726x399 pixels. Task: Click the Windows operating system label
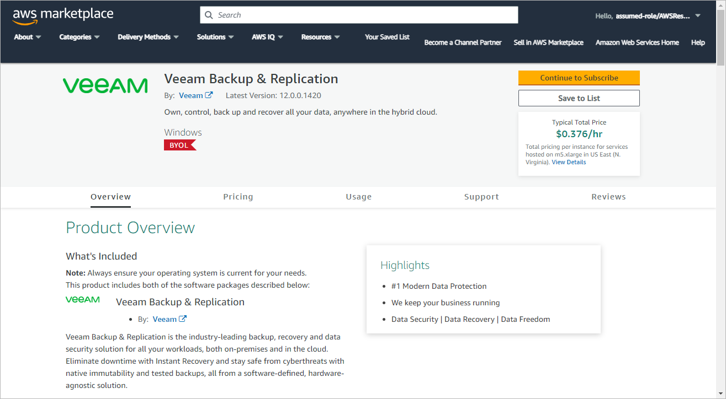point(183,132)
